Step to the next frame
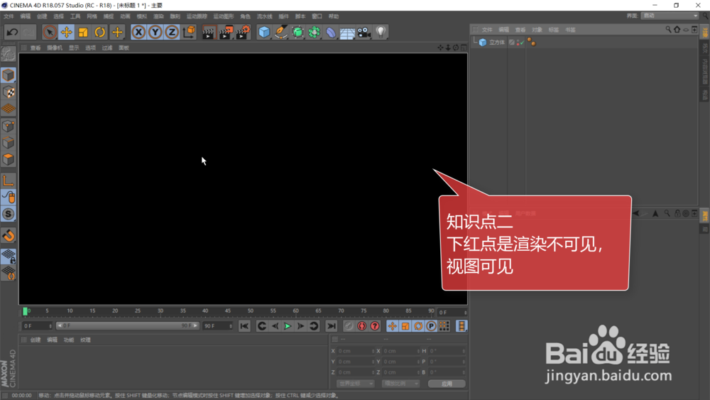This screenshot has height=400, width=710. click(300, 326)
